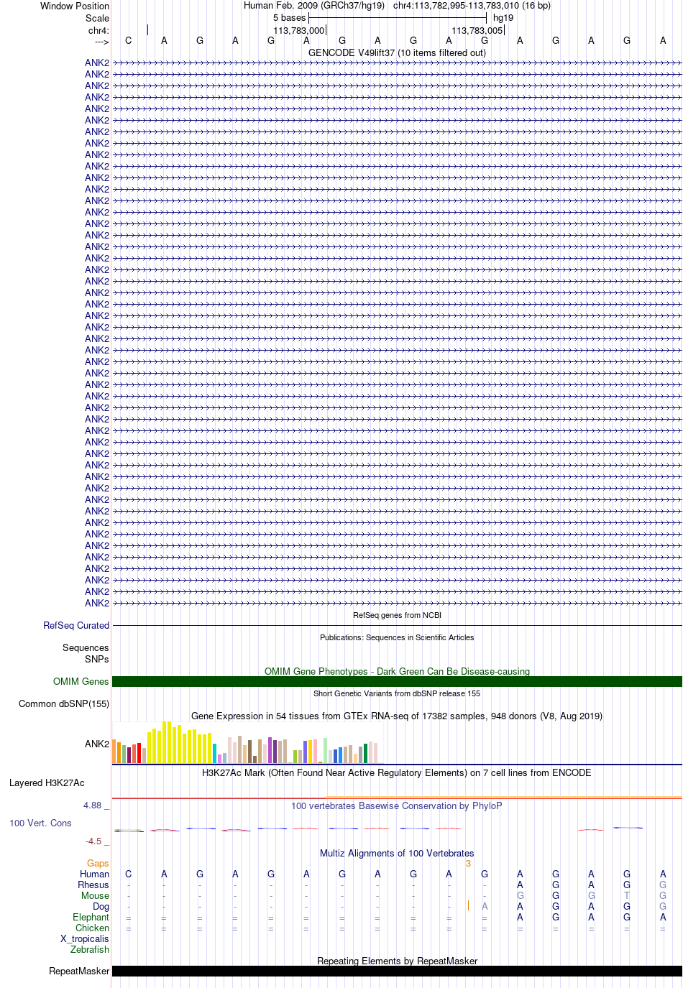Open OMIM Gene Phenotypes track title

click(x=397, y=671)
